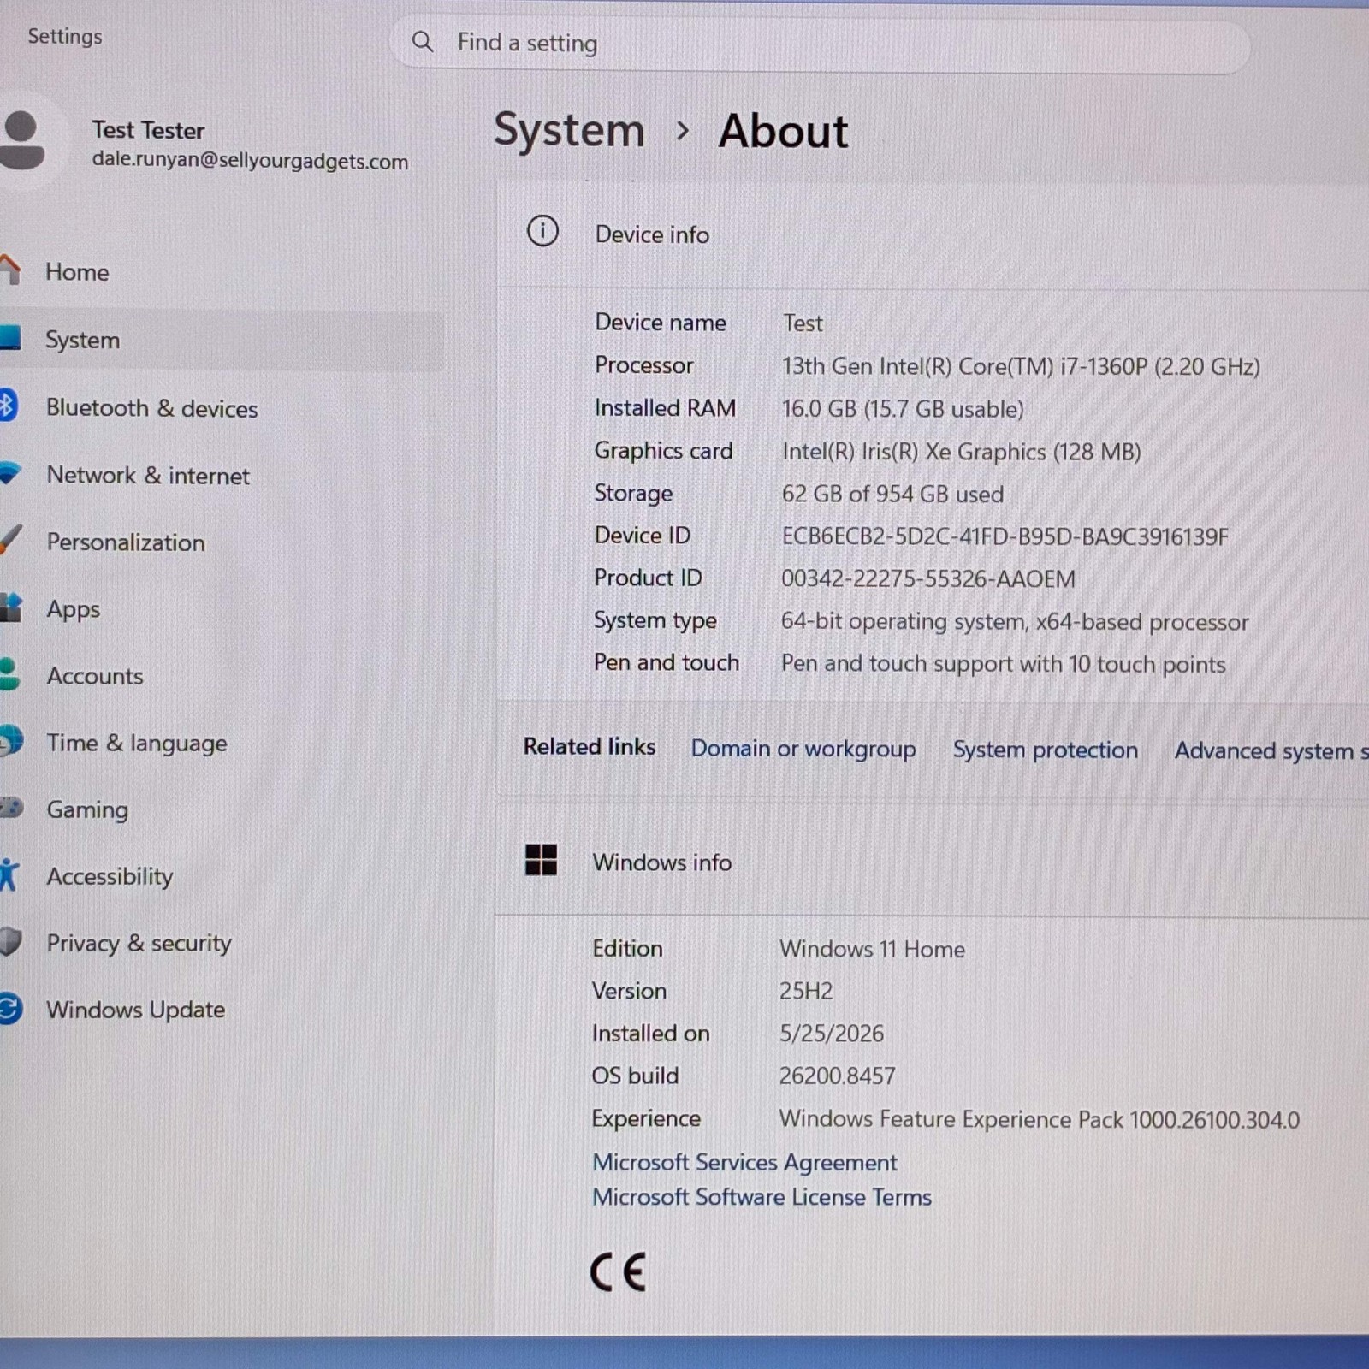Viewport: 1369px width, 1369px height.
Task: Click the Storage 62 GB of 954 GB value
Action: (x=892, y=495)
